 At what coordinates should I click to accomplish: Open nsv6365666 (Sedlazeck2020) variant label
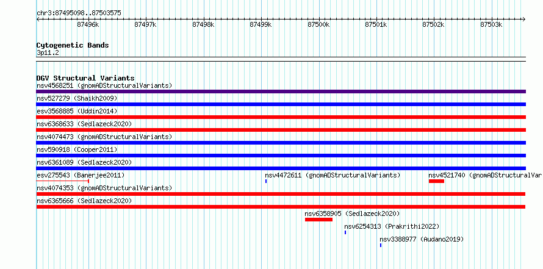84,201
